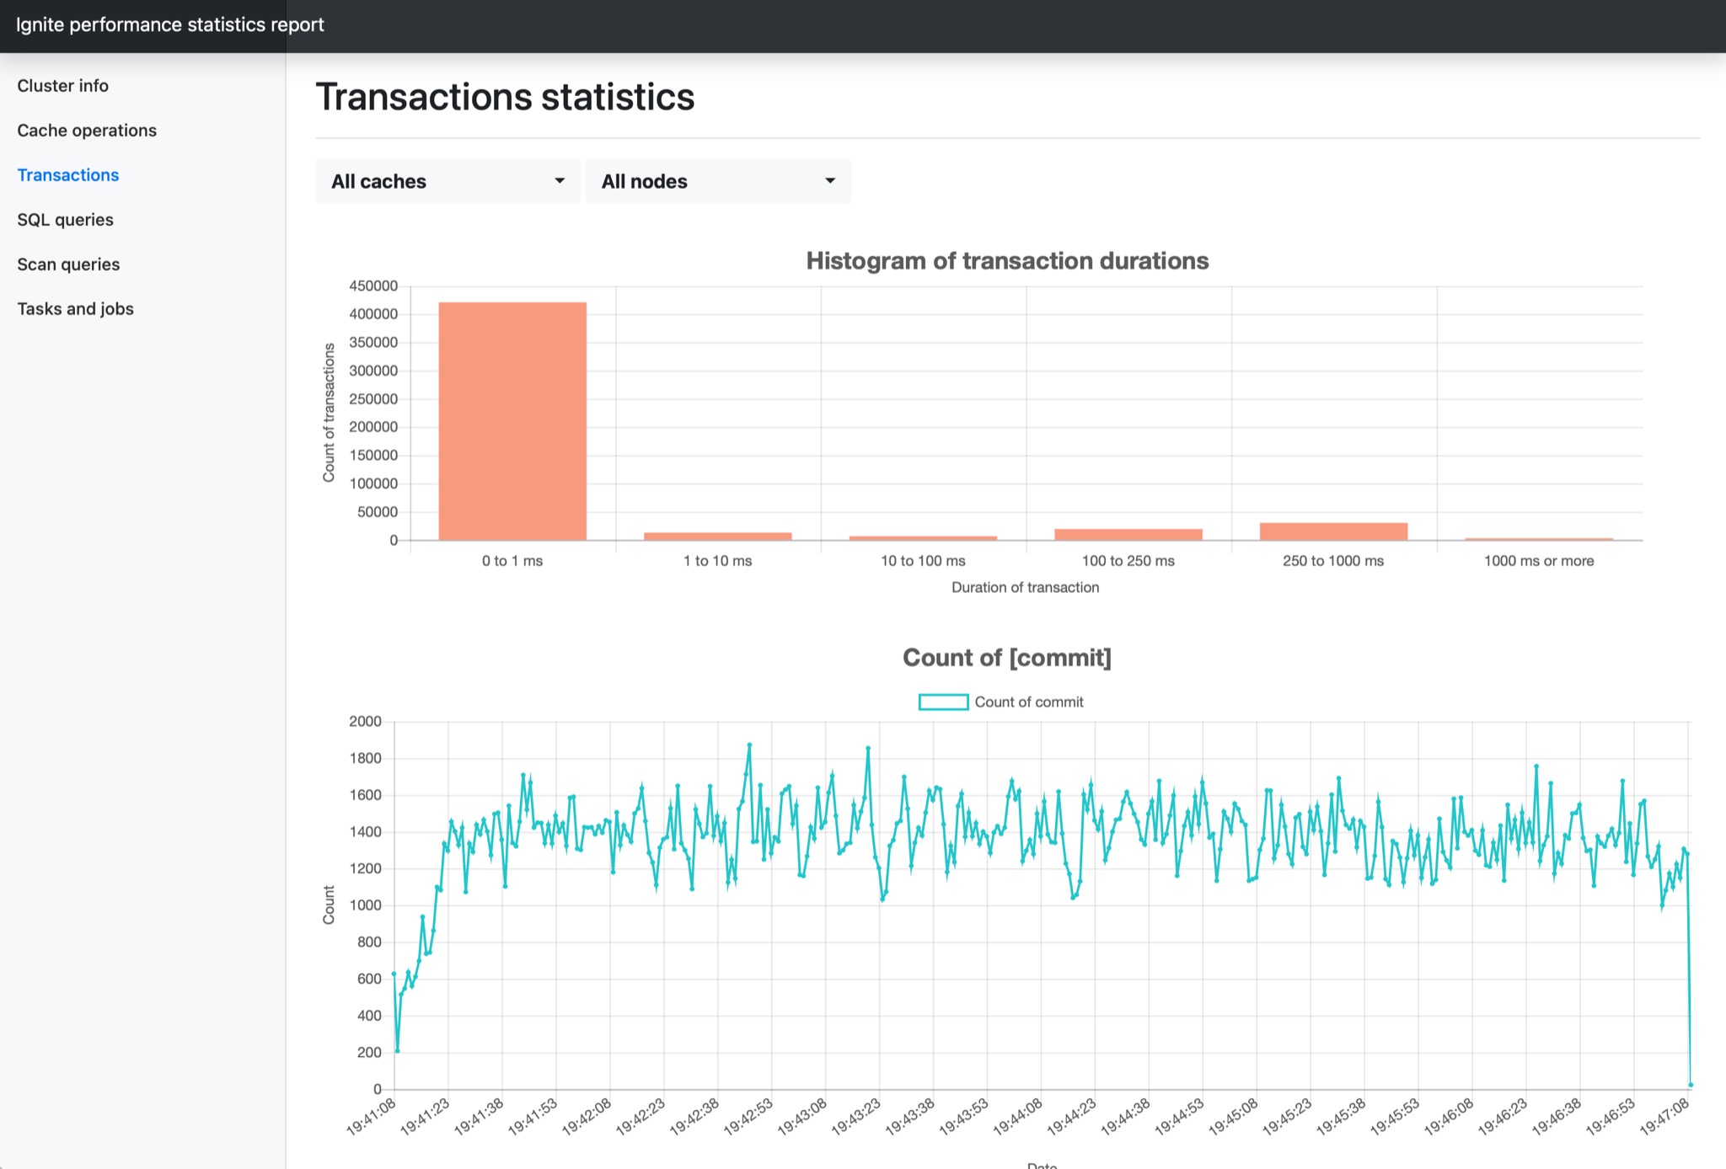Click the Ignite performance statistics report title
This screenshot has width=1726, height=1169.
[170, 24]
